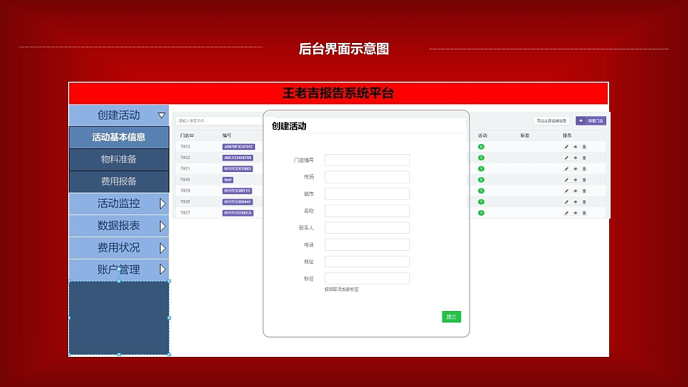Click search box above store table
The height and width of the screenshot is (387, 688).
219,120
